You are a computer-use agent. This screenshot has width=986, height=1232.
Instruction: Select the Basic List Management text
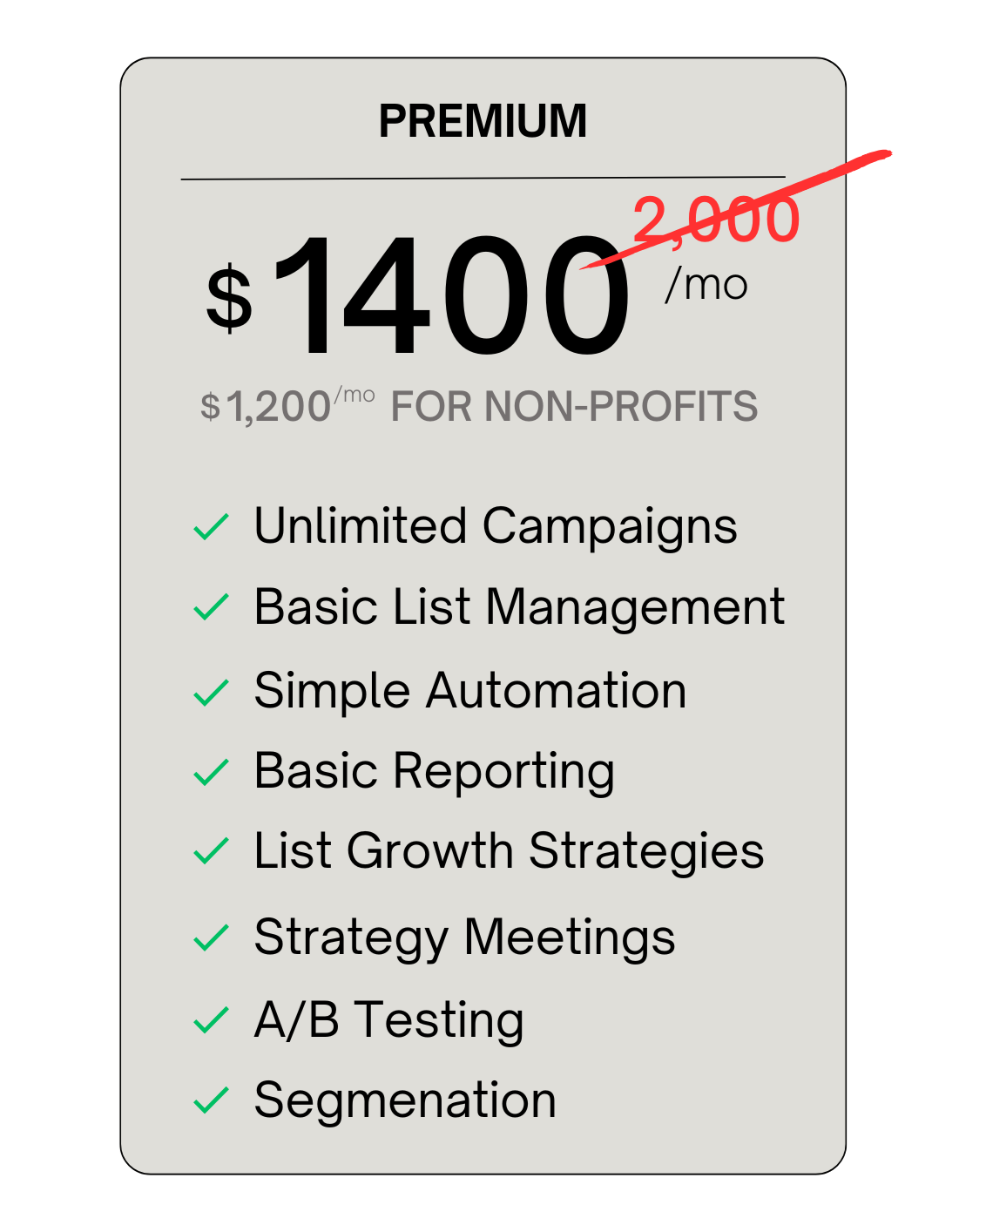coord(520,607)
